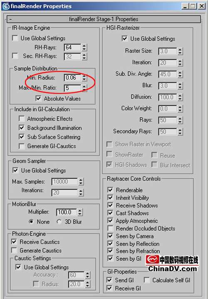Enable Generate Caustics checkbox
Screen dimensions: 208x299
tap(14, 250)
